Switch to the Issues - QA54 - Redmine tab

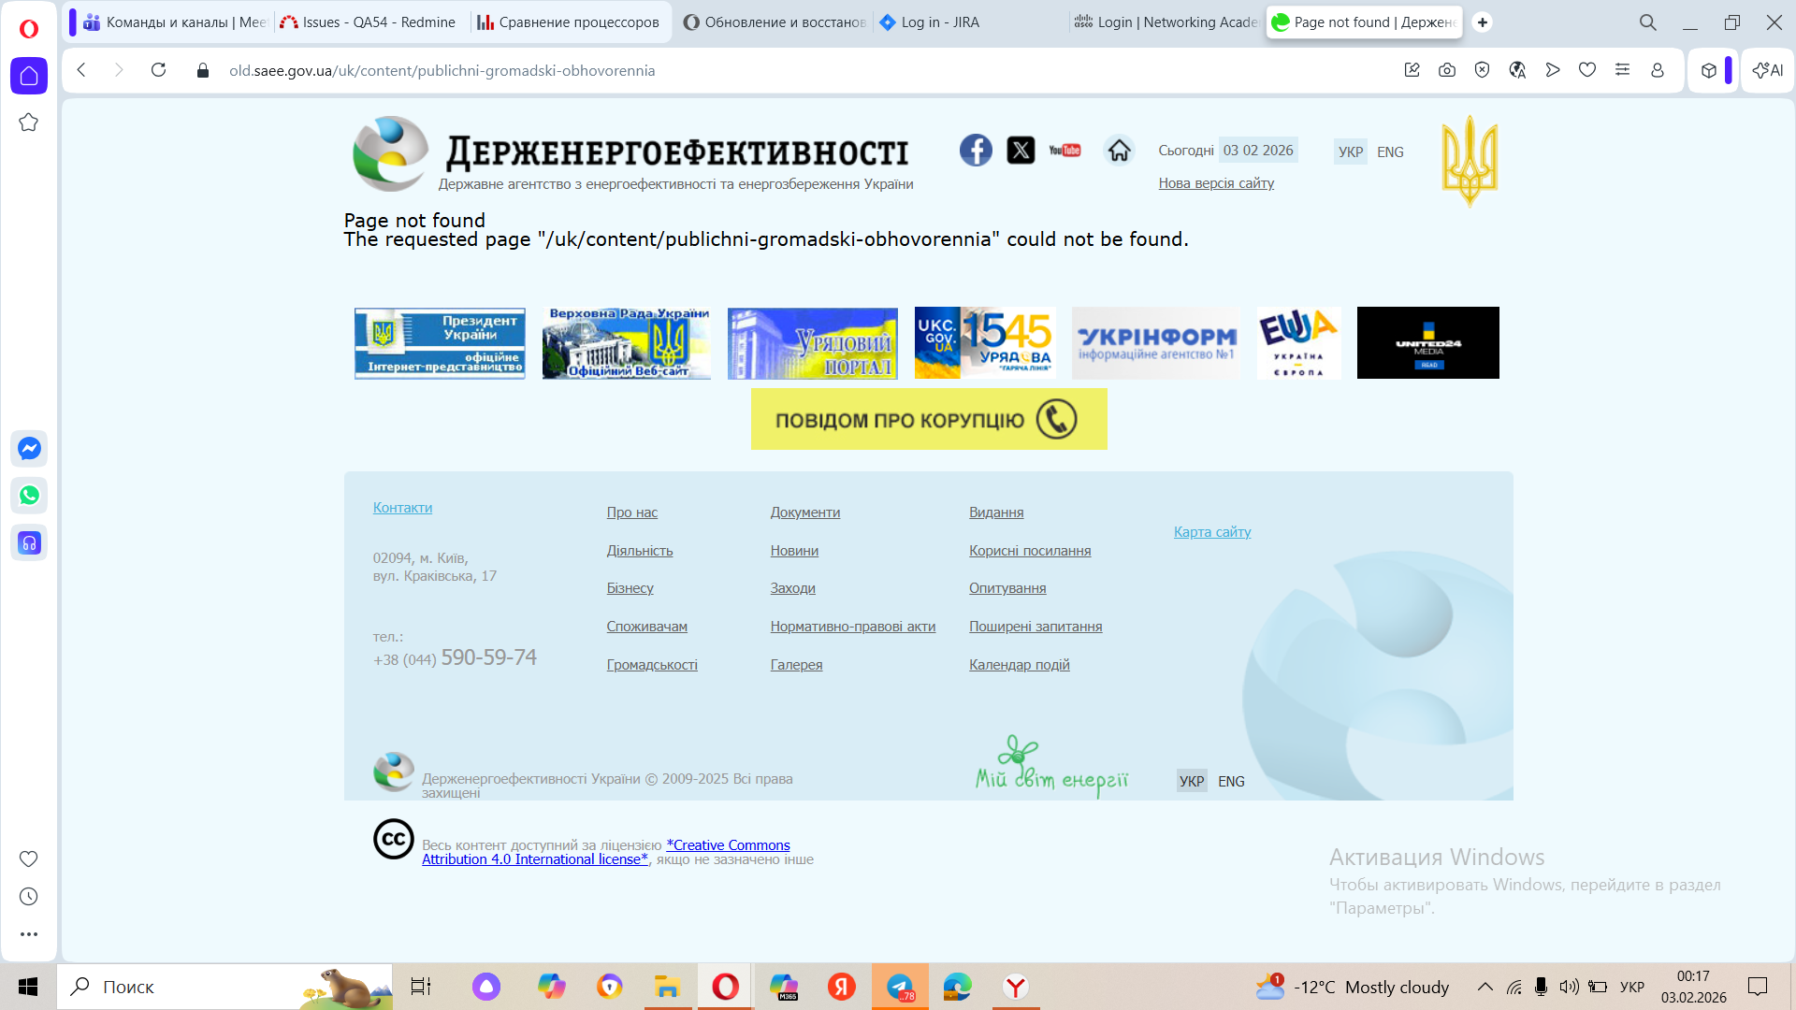[369, 22]
